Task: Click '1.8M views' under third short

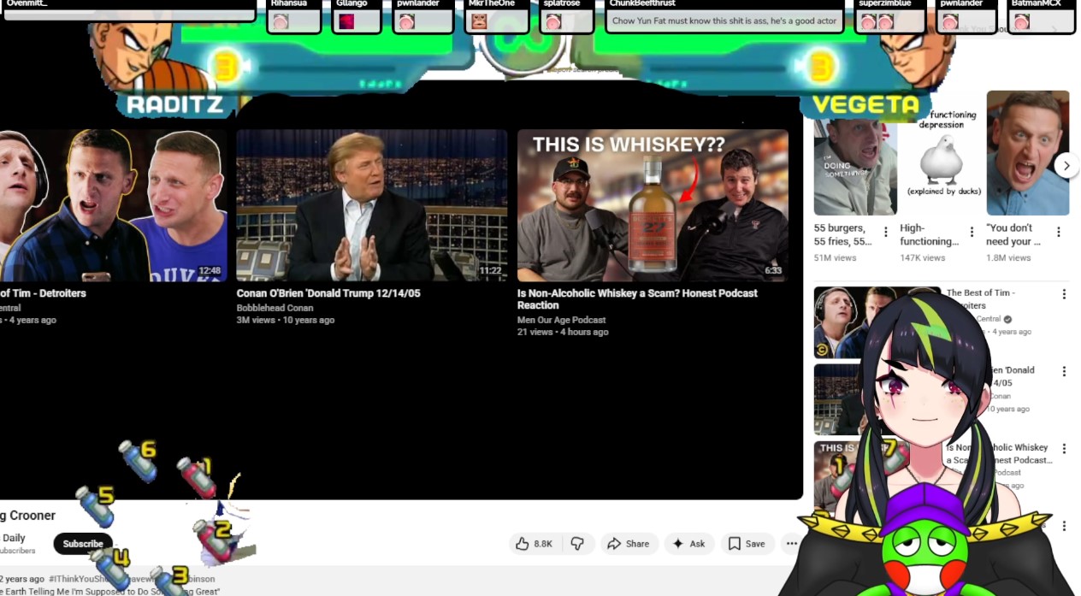Action: (1008, 257)
